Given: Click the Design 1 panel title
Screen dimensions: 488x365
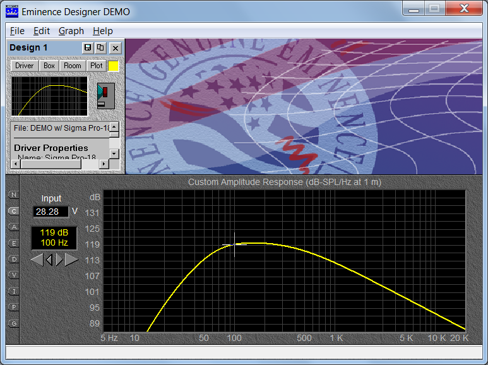Looking at the screenshot, I should tap(28, 47).
